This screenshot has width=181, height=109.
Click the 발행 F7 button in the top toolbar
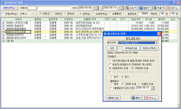(x=146, y=8)
